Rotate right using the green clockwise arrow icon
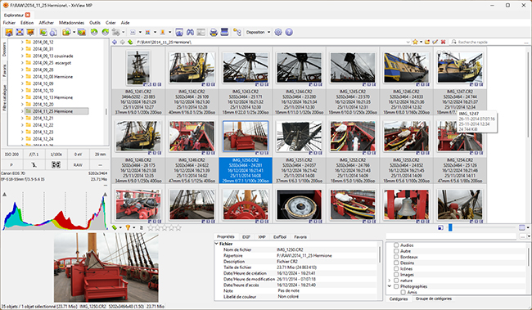532x310 pixels. pyautogui.click(x=106, y=32)
